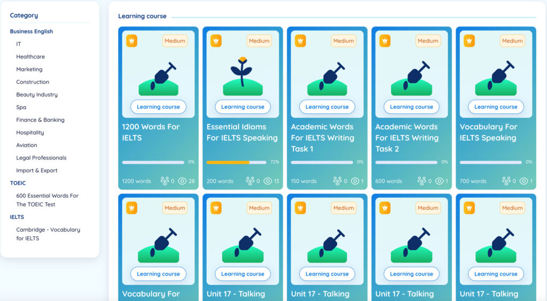Open Learning course button on Academic Words Task 2
Viewport: 547px width, 301px height.
click(x=412, y=107)
